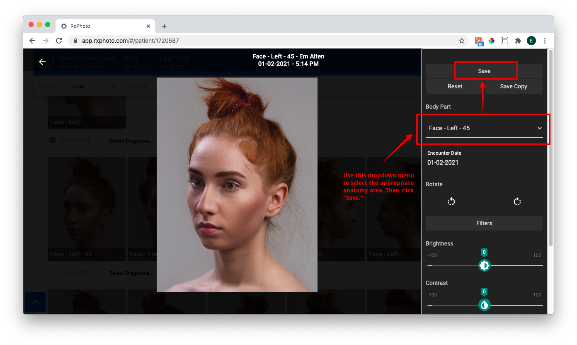Viewport: 577px width, 345px height.
Task: Save the photo changes
Action: pos(484,71)
